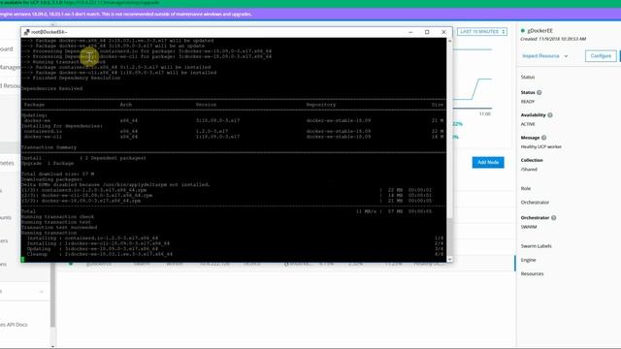Click the PuTTY icon in terminal title bar
Screen dimensions: 621x349
[x=26, y=32]
